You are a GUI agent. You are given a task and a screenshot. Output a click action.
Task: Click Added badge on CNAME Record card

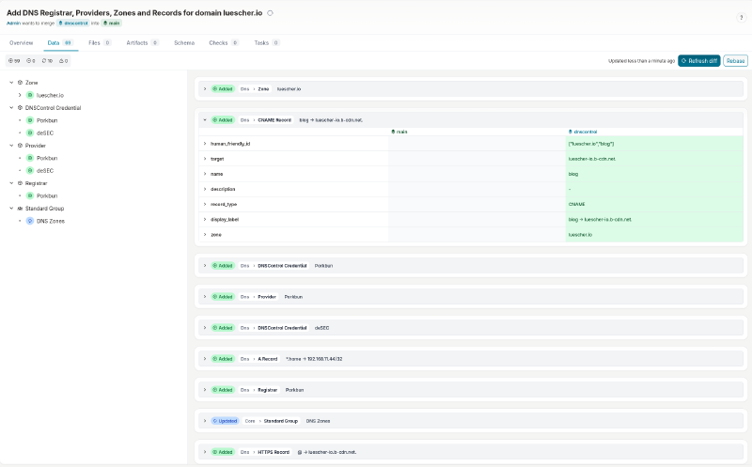[x=223, y=120]
